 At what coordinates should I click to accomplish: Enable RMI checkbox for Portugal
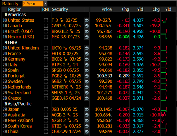pos(46,76)
